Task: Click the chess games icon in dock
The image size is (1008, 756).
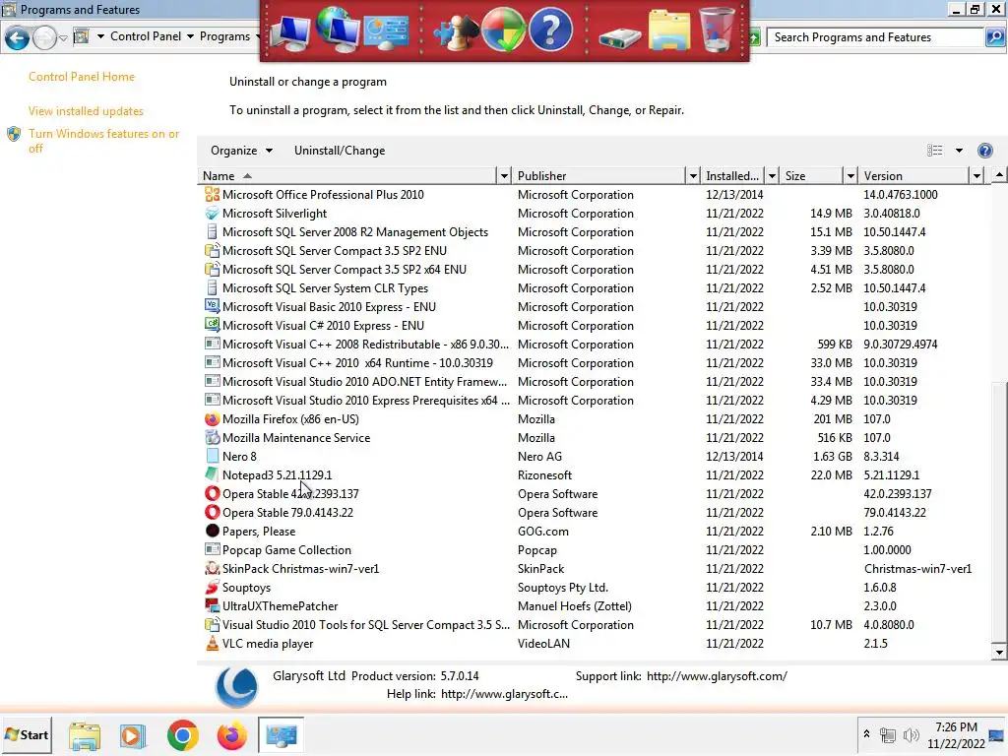Action: pyautogui.click(x=455, y=32)
